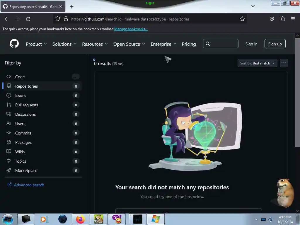This screenshot has width=300, height=225.
Task: Open a new tab with the plus icon
Action: pyautogui.click(x=71, y=7)
